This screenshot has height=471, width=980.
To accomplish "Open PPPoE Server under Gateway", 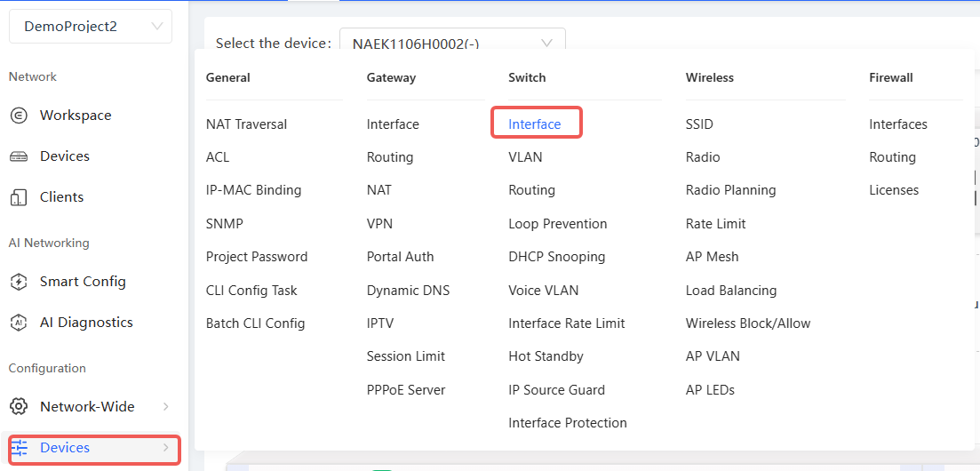I will (406, 390).
